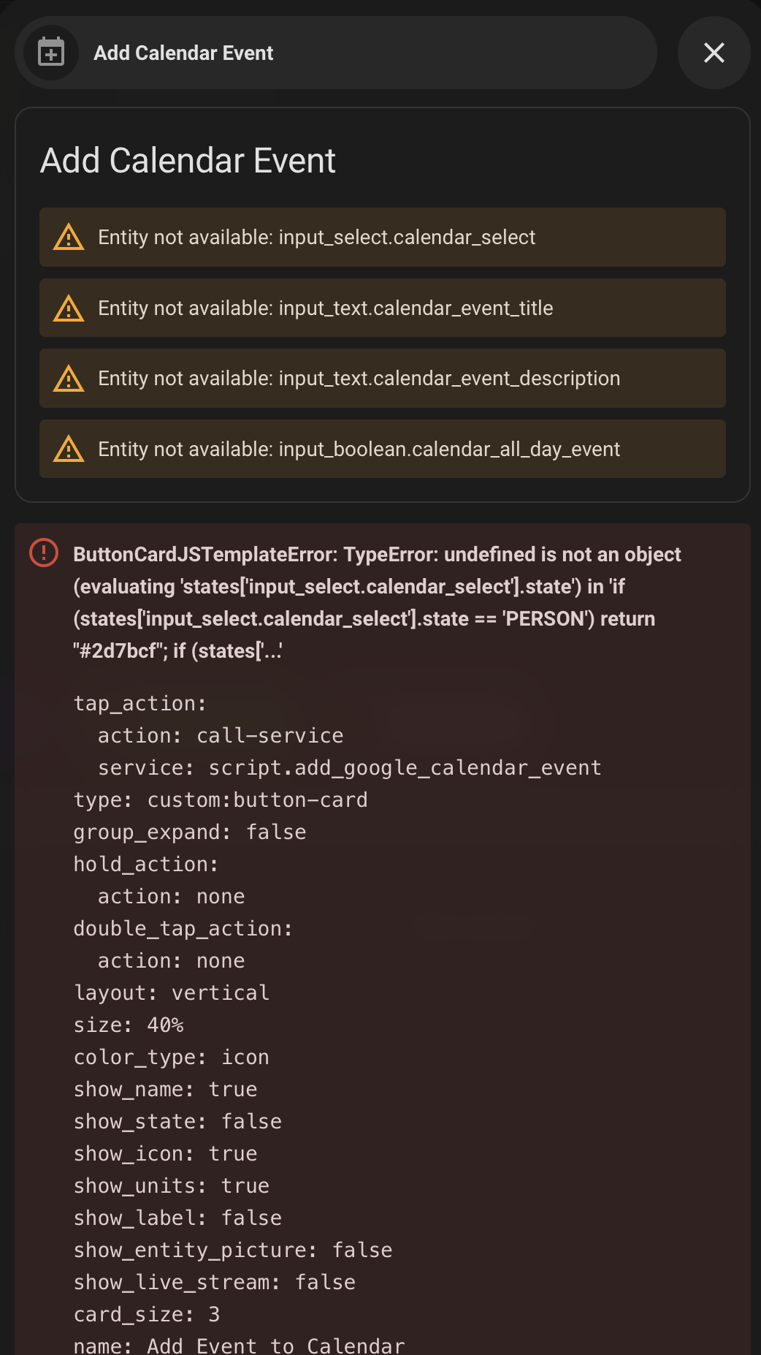The width and height of the screenshot is (761, 1355).
Task: Click the warning icon beside calendar_event_title
Action: point(69,308)
